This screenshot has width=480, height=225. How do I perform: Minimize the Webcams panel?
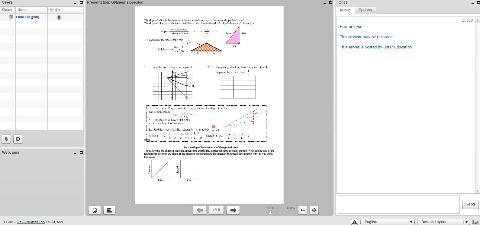coord(75,153)
